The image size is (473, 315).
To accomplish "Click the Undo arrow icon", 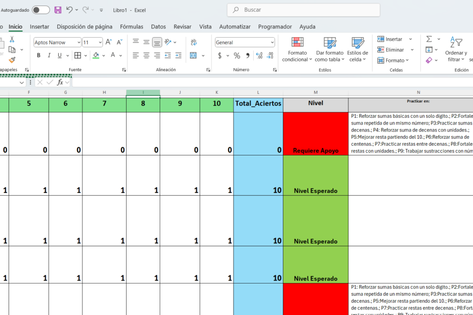I will pos(69,10).
